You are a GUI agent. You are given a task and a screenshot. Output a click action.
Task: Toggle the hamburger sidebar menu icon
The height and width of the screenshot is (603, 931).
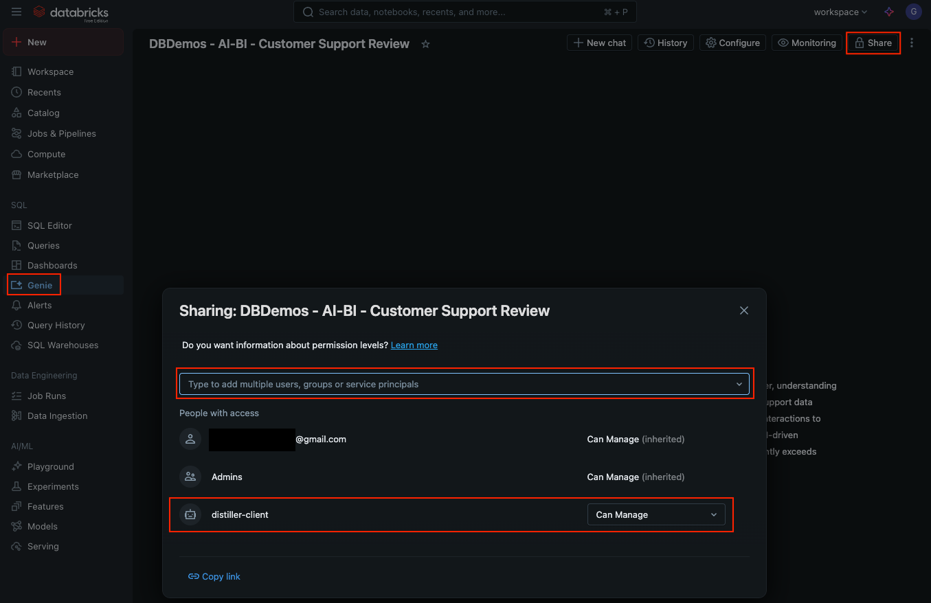pyautogui.click(x=16, y=12)
